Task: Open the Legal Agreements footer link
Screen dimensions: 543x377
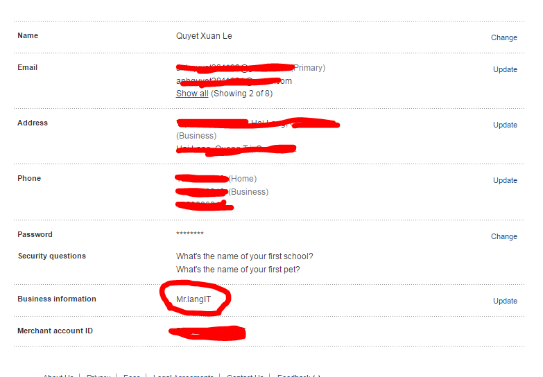Action: click(183, 376)
